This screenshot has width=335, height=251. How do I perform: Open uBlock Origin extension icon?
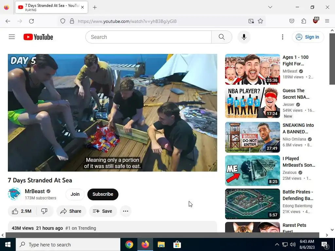click(x=316, y=21)
